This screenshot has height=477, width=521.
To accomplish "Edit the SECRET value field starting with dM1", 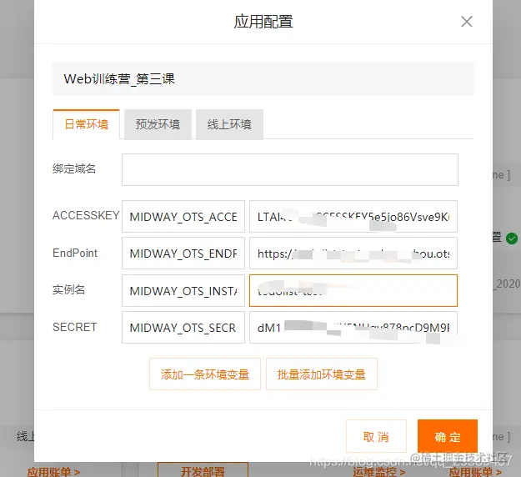I will [x=353, y=328].
